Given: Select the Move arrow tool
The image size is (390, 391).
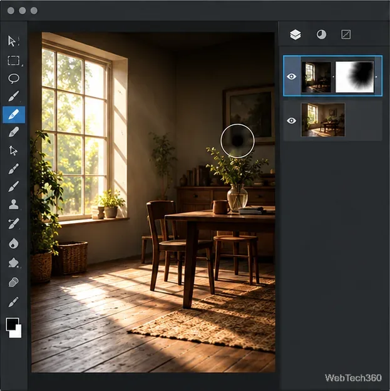Looking at the screenshot, I should [12, 41].
